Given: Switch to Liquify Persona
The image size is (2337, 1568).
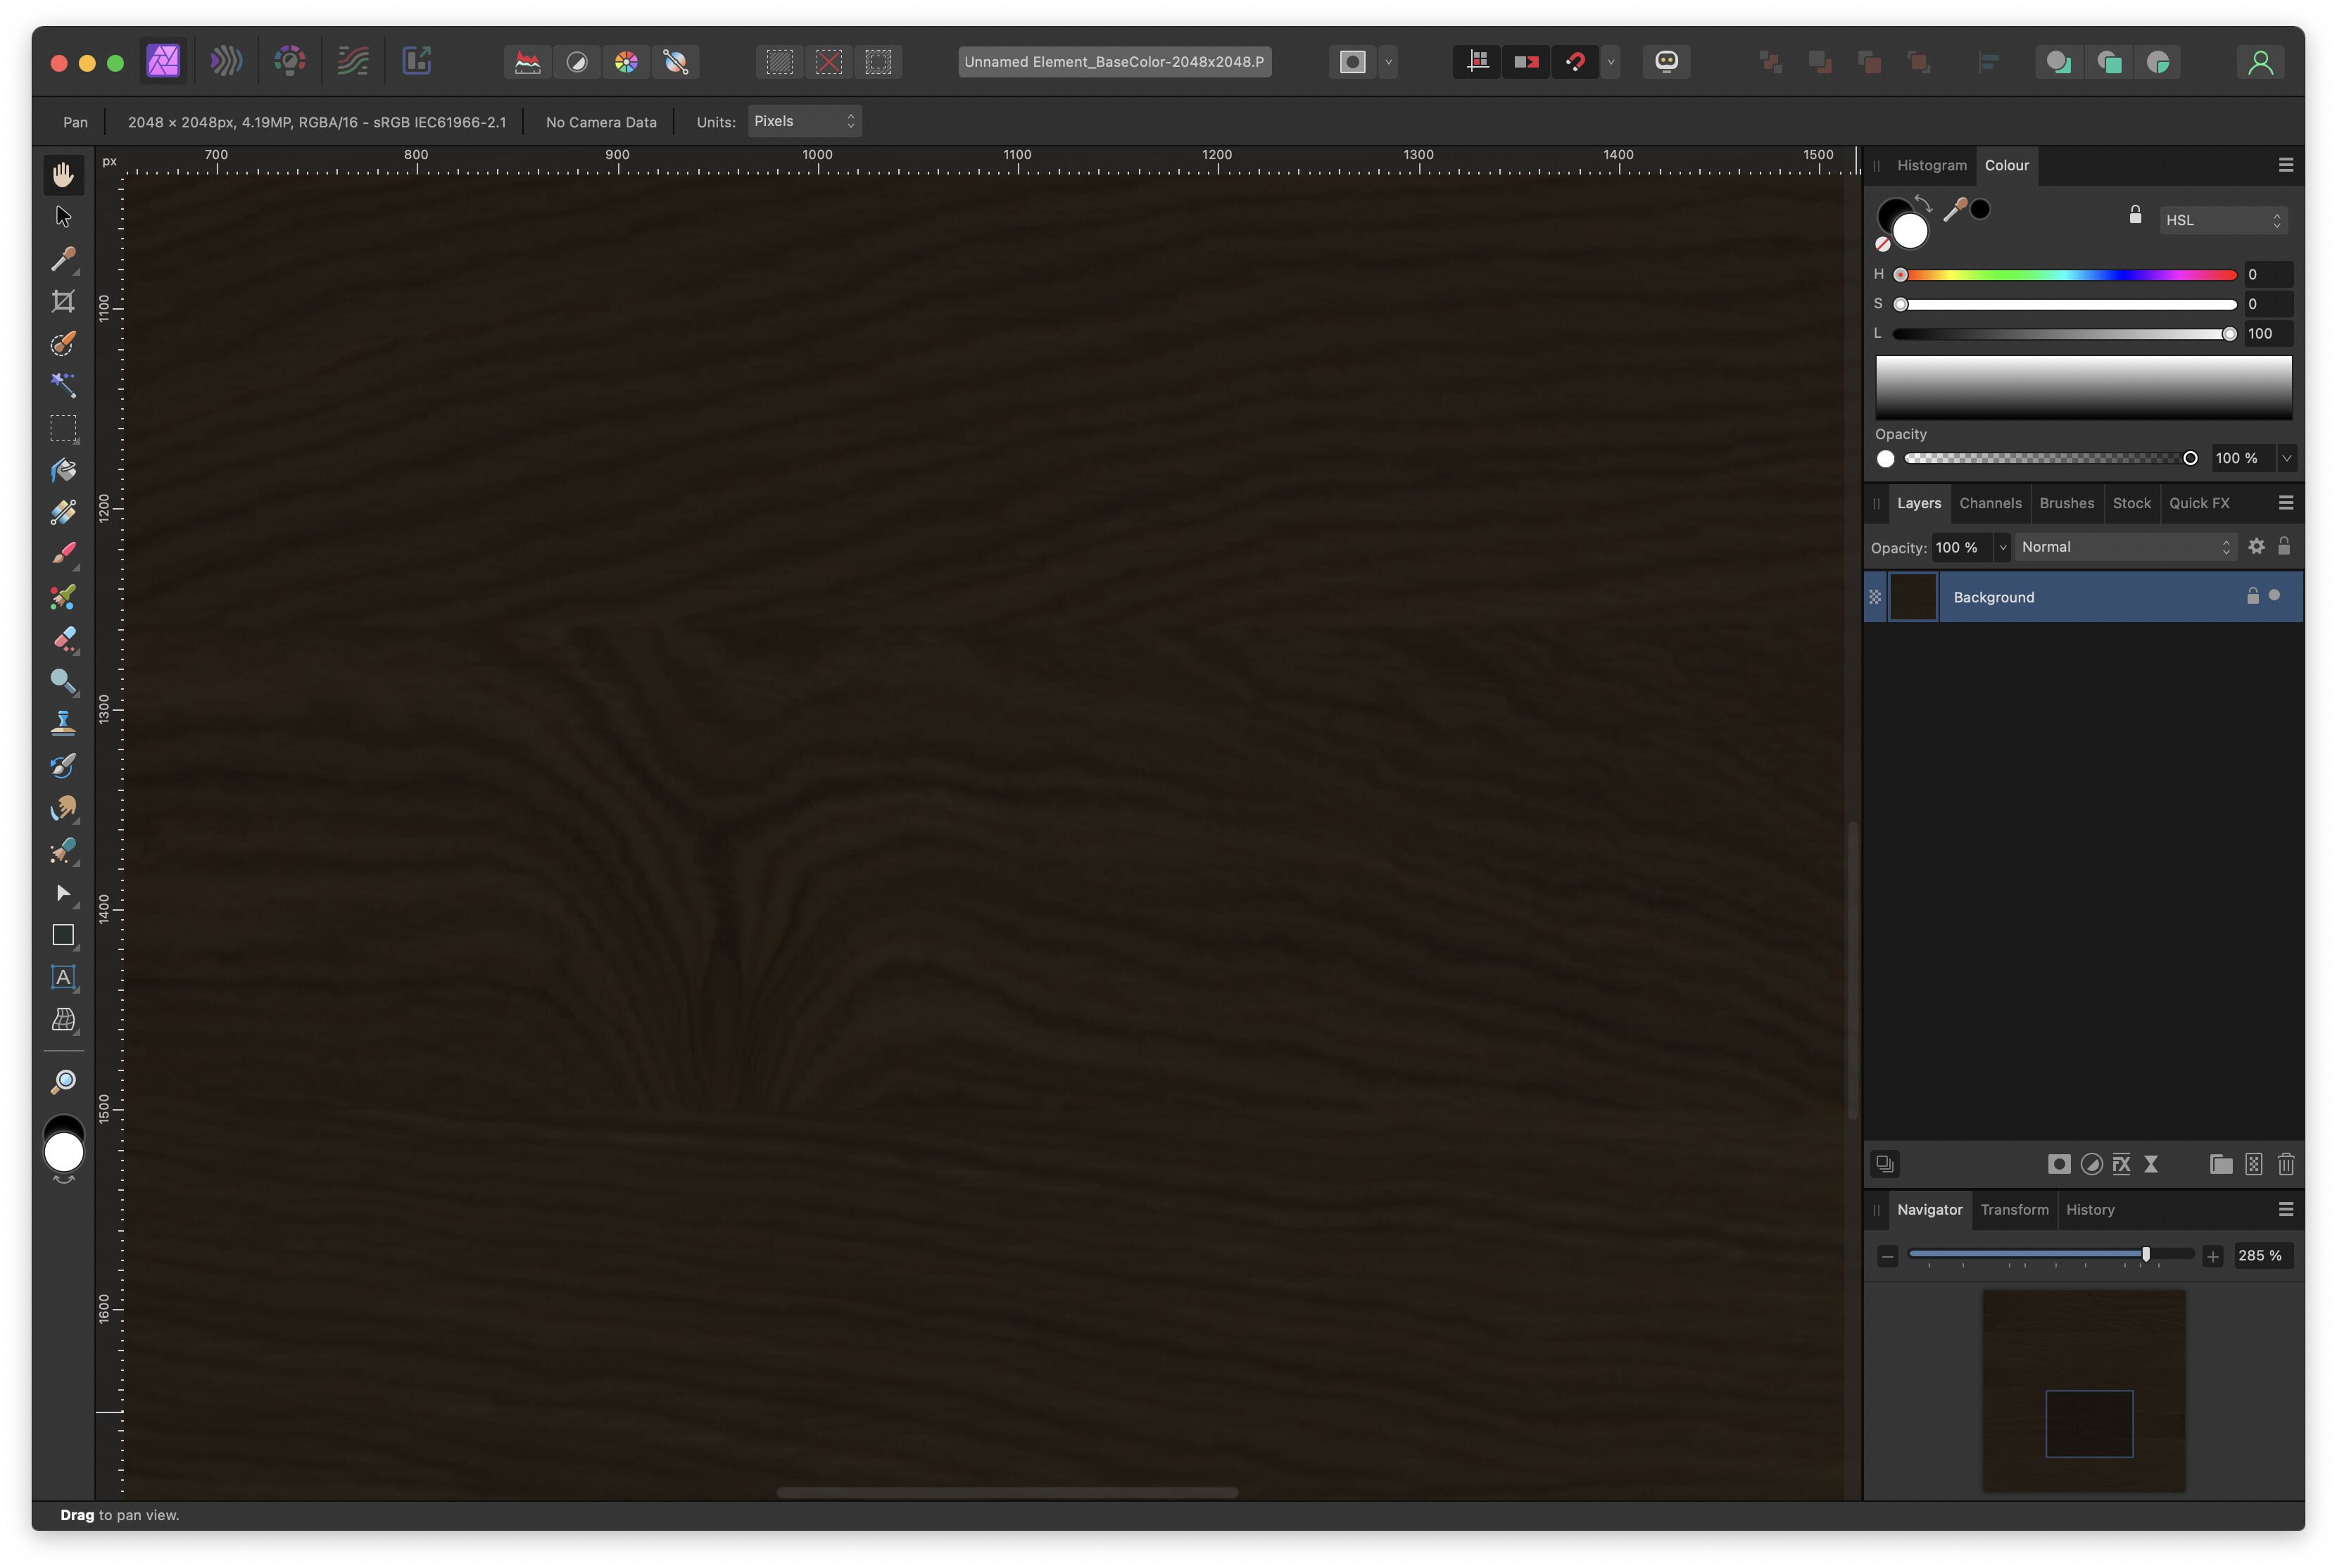Looking at the screenshot, I should click(x=227, y=61).
